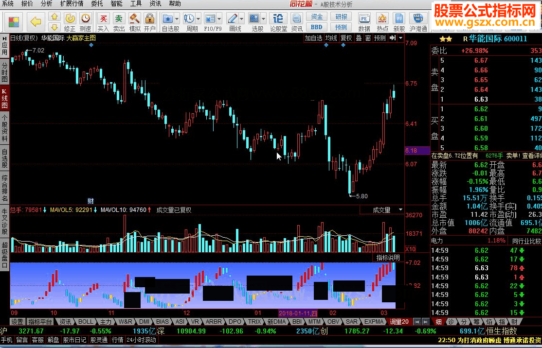Select the BOLL indicator tab

[86, 322]
